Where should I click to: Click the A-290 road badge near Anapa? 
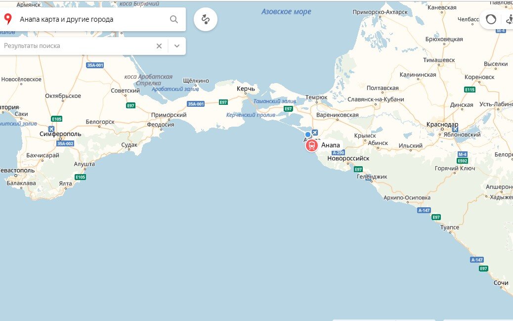[x=338, y=153]
